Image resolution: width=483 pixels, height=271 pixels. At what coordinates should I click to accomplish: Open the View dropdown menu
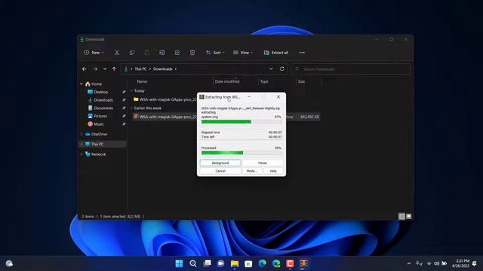coord(243,53)
